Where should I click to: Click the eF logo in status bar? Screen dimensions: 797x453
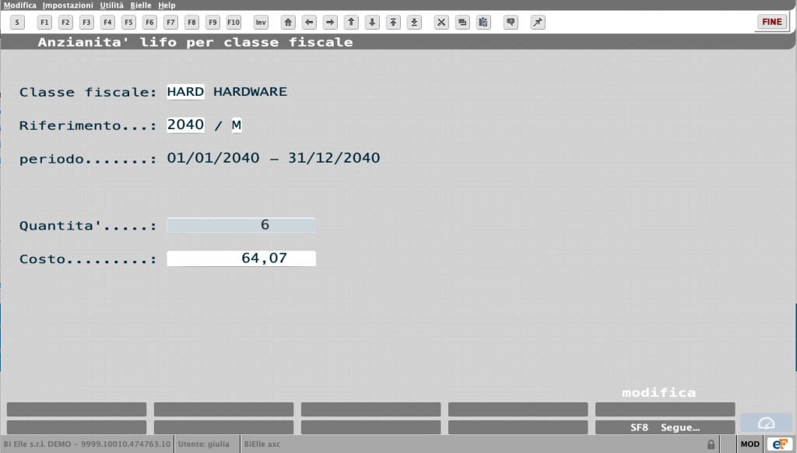coord(780,444)
